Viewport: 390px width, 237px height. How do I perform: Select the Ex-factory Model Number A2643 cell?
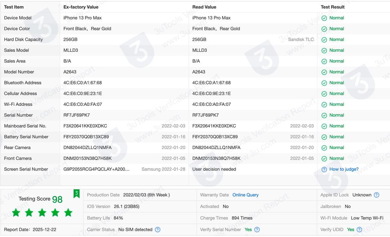[70, 72]
